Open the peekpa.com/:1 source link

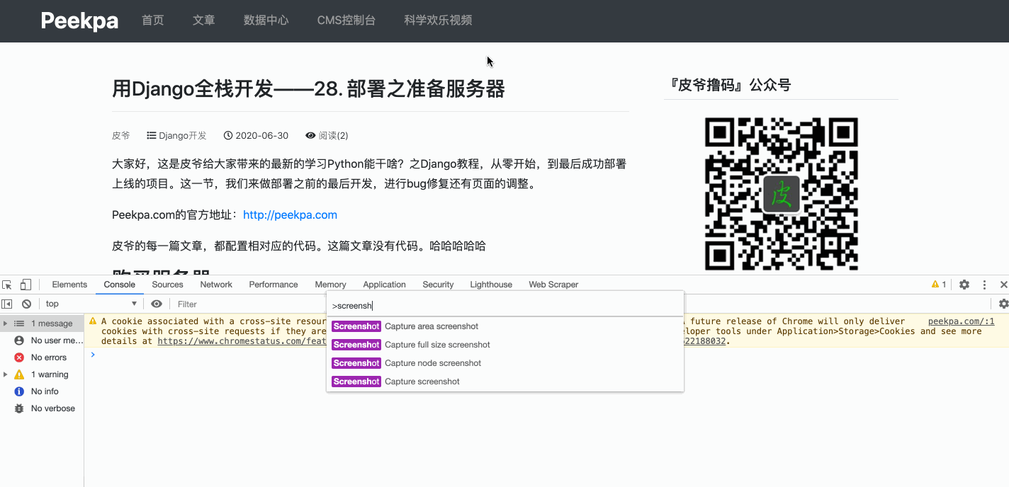(x=961, y=321)
